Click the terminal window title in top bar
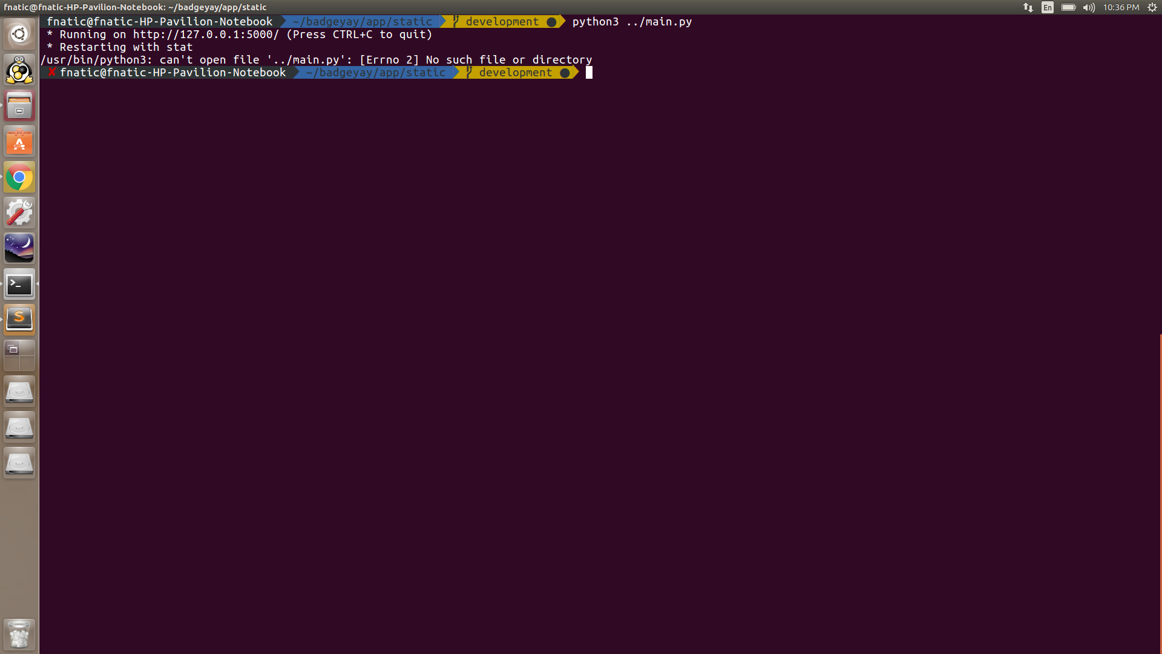 pyautogui.click(x=135, y=7)
